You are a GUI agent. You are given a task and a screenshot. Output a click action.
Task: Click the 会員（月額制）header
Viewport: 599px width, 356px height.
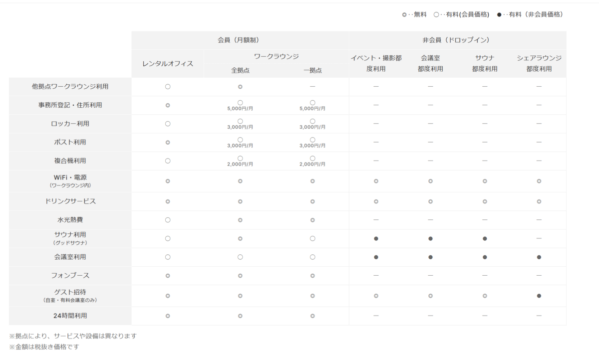pyautogui.click(x=240, y=40)
